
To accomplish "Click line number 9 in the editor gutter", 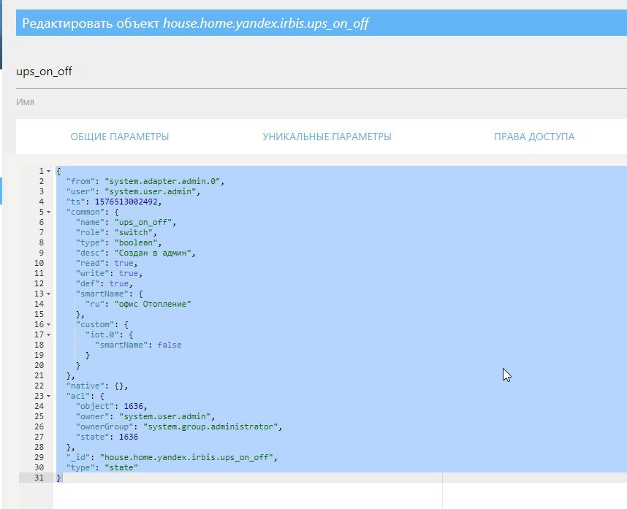I will pyautogui.click(x=41, y=253).
